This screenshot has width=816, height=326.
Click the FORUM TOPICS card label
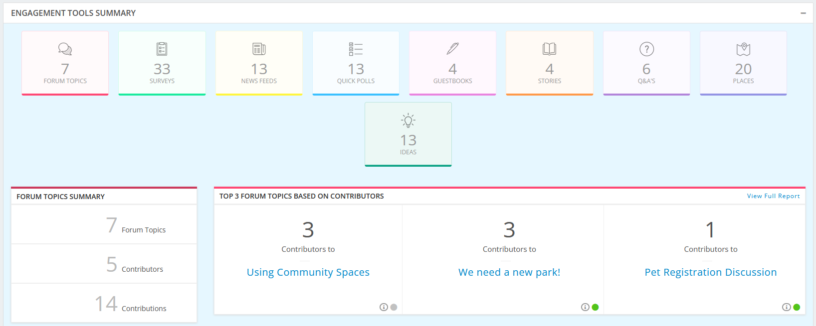[x=65, y=81]
